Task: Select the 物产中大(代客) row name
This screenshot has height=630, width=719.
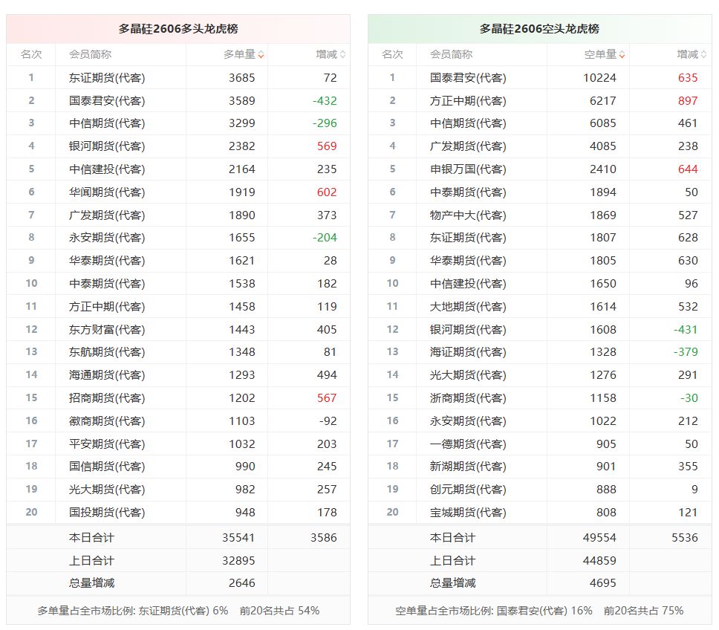Action: pyautogui.click(x=468, y=215)
